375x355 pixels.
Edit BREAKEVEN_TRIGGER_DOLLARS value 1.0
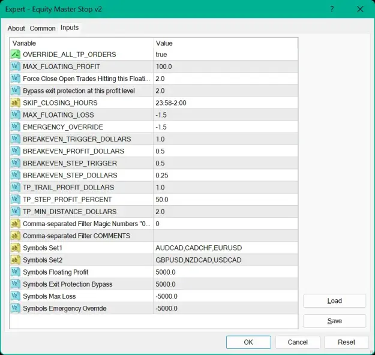pyautogui.click(x=226, y=139)
